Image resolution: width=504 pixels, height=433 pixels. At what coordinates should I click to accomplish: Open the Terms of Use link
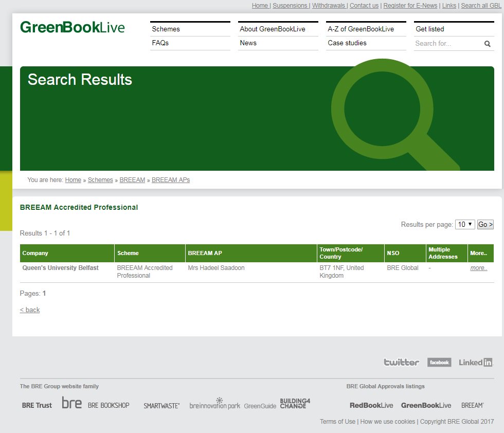coord(337,421)
